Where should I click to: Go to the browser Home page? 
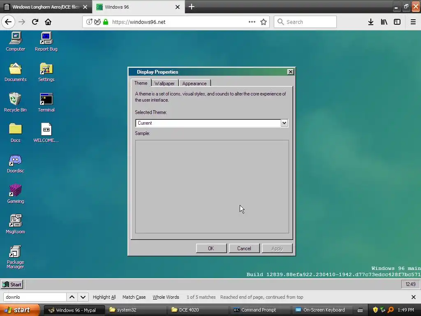(48, 22)
